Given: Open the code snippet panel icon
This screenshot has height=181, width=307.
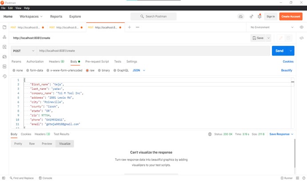Looking at the screenshot, I should coord(302,38).
